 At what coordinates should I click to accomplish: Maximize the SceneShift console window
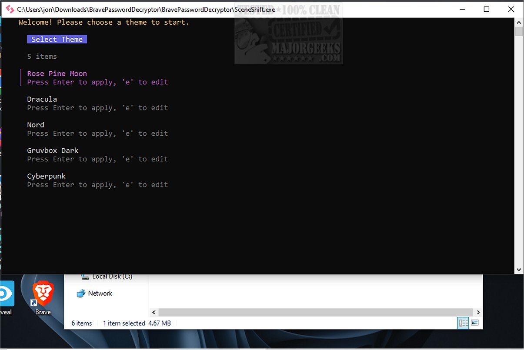click(x=487, y=9)
